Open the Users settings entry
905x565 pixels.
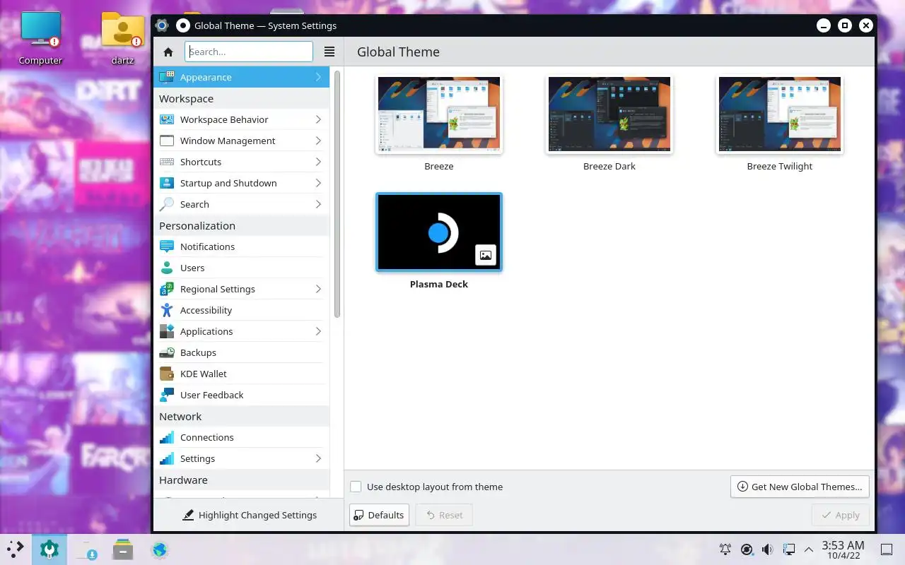pos(241,268)
